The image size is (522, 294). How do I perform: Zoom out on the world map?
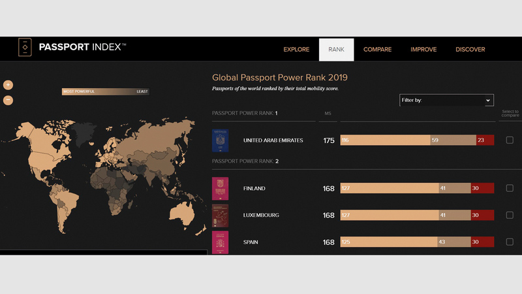8,100
